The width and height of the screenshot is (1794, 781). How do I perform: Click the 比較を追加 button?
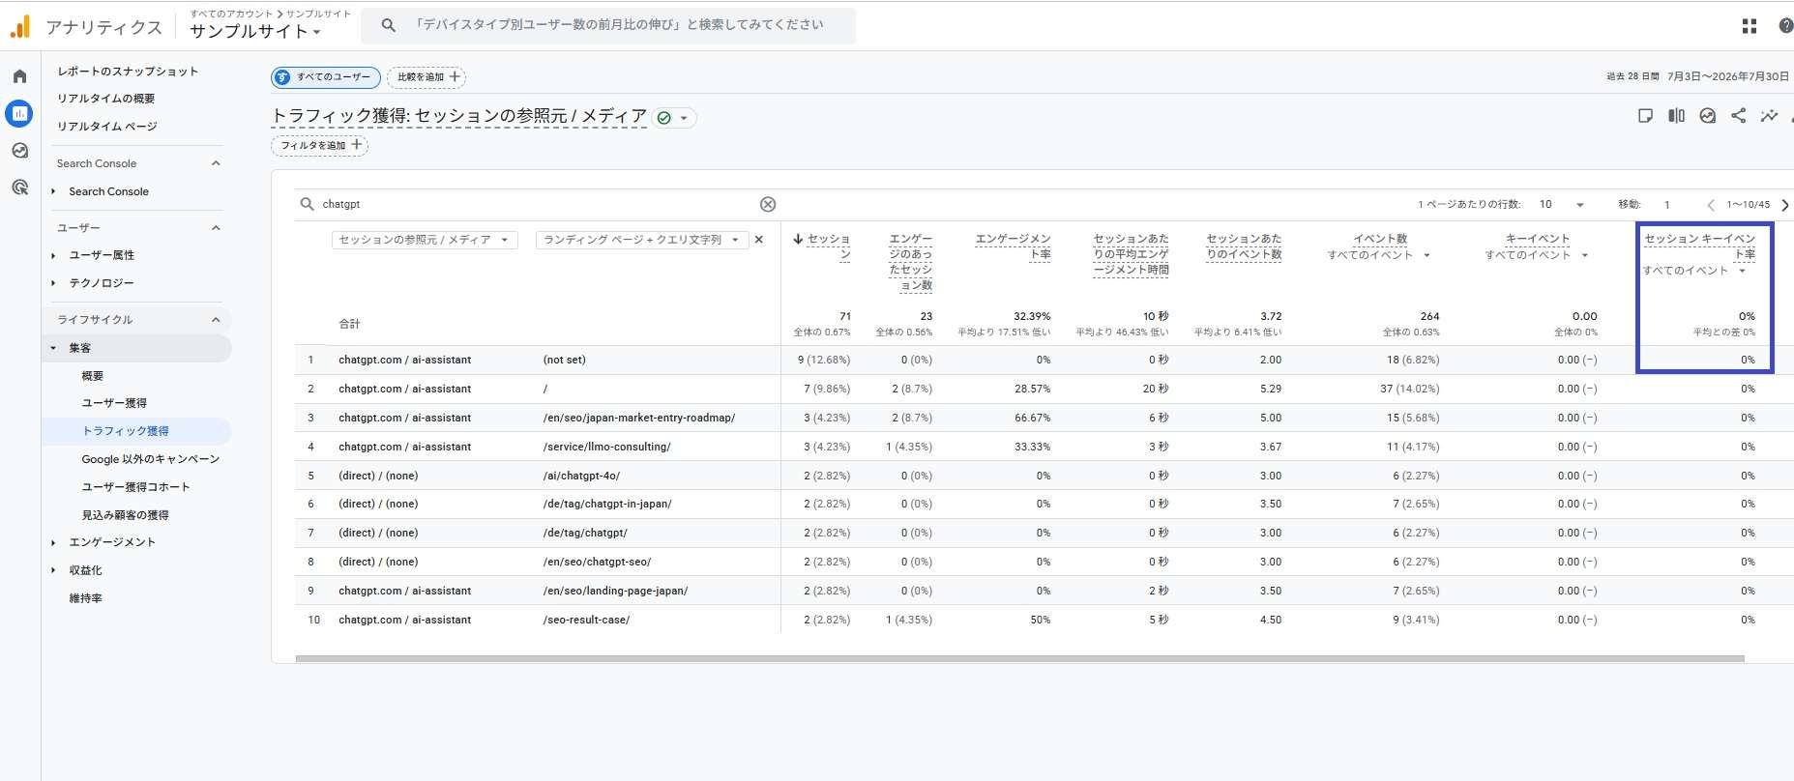[x=426, y=77]
